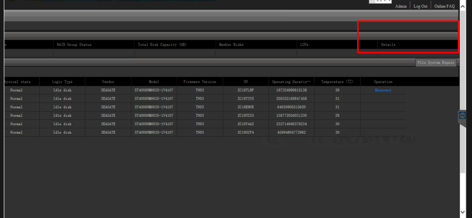Open the Online FAQ link
The height and width of the screenshot is (218, 472).
pos(444,6)
